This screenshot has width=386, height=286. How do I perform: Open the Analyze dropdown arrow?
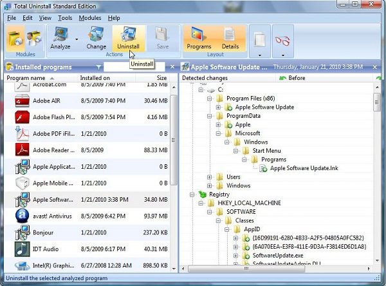(77, 39)
